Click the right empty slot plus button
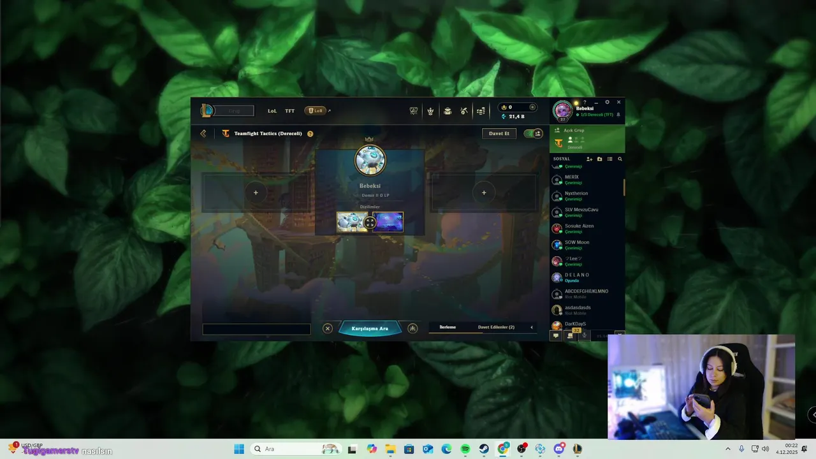 [x=484, y=193]
